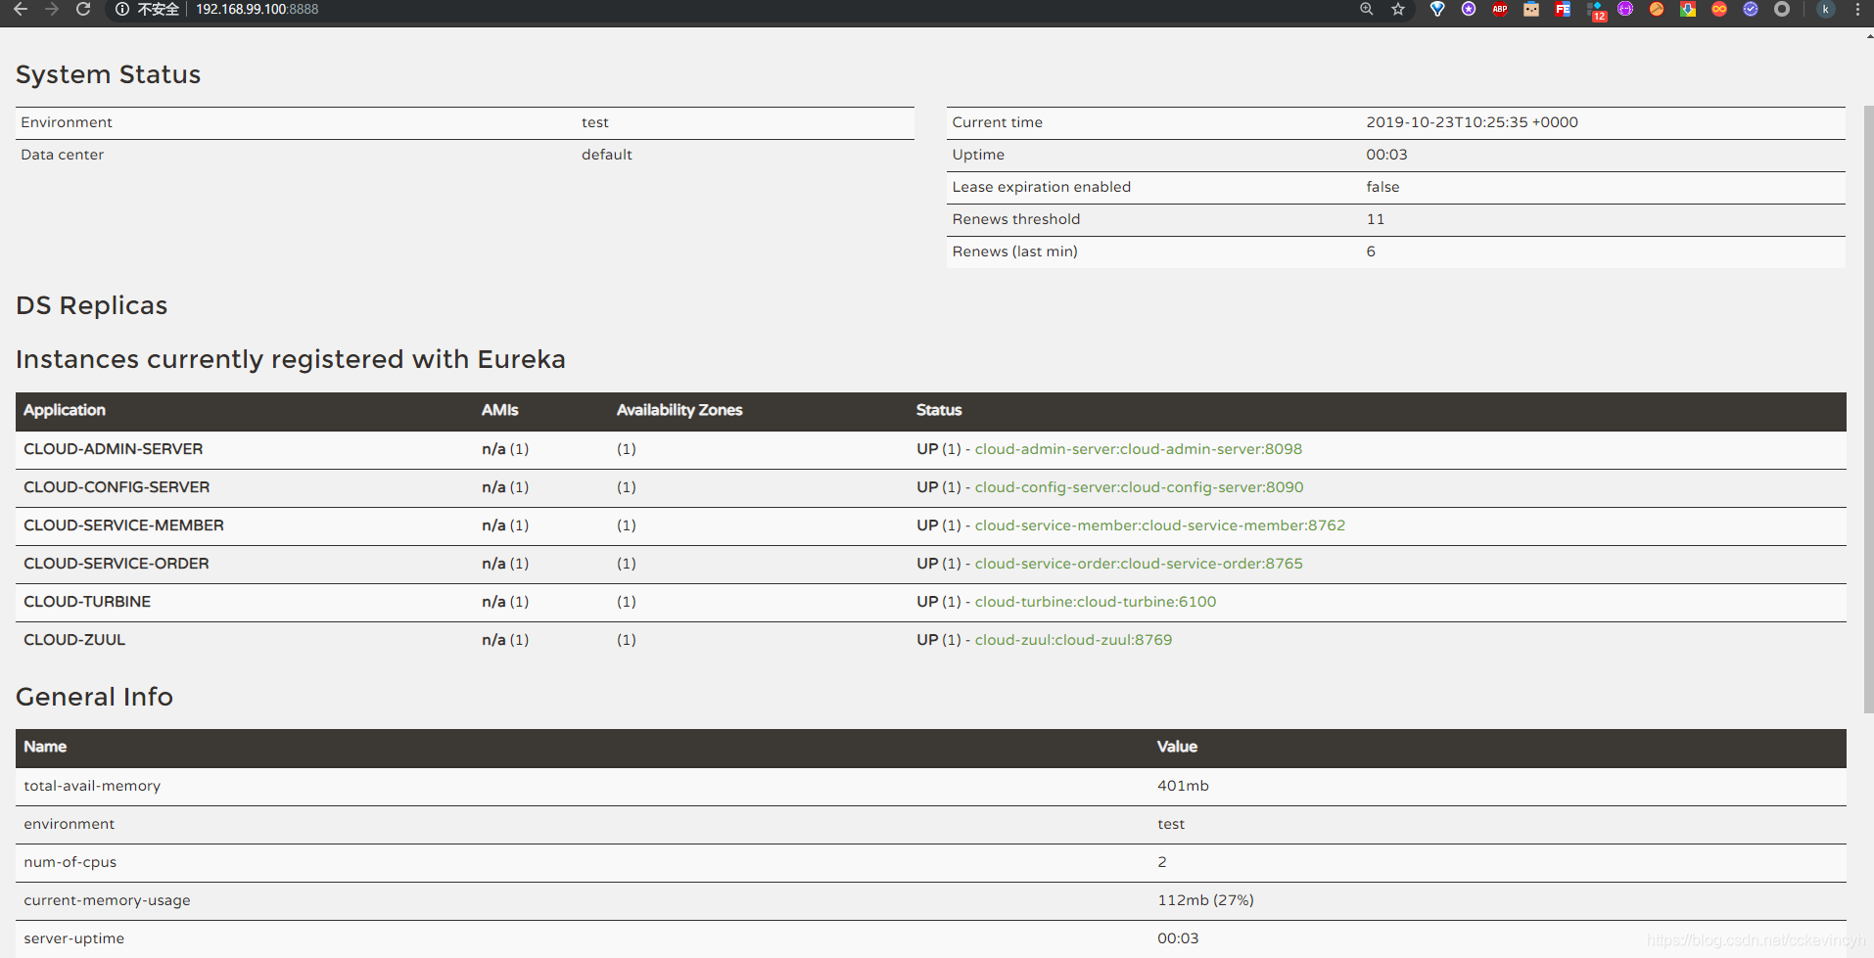Select the CLOUD-ADMIN-SERVER application name
1874x958 pixels.
pos(114,449)
